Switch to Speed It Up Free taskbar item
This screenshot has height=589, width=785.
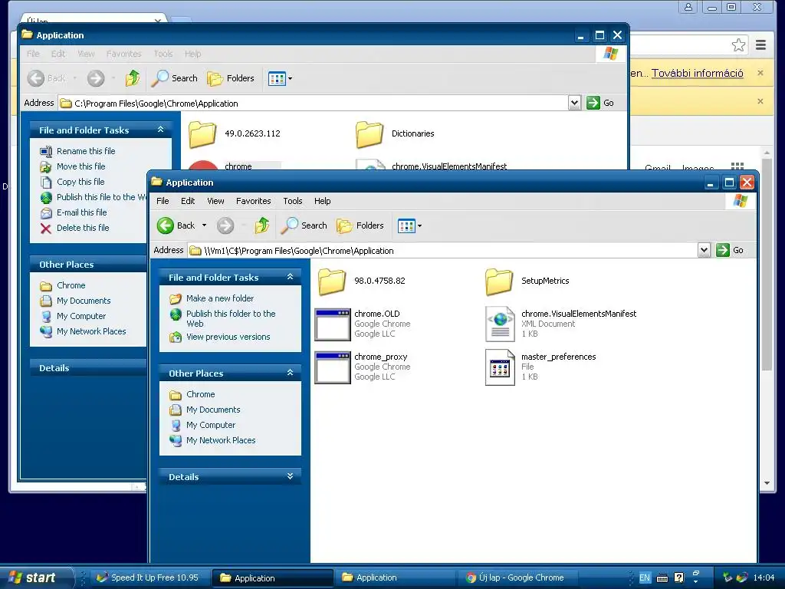point(150,577)
